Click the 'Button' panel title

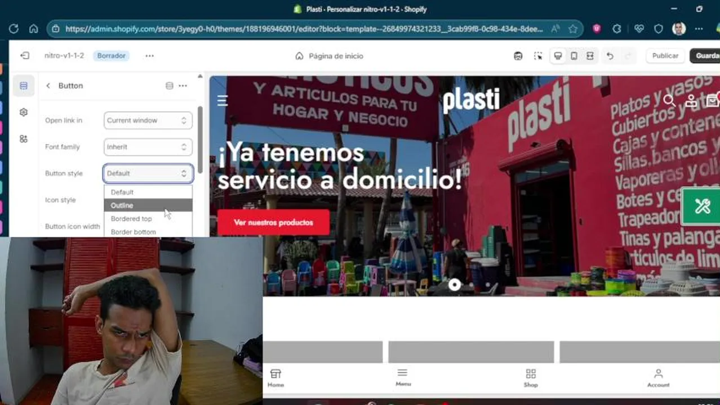click(70, 85)
